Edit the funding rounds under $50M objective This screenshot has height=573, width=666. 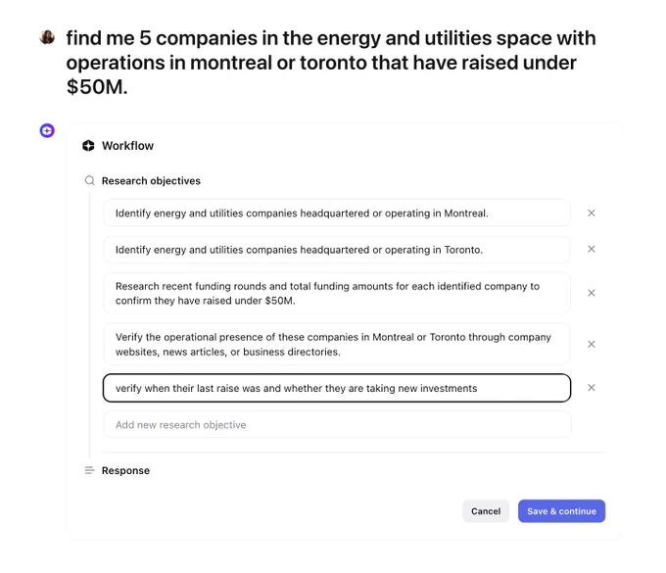tap(337, 293)
